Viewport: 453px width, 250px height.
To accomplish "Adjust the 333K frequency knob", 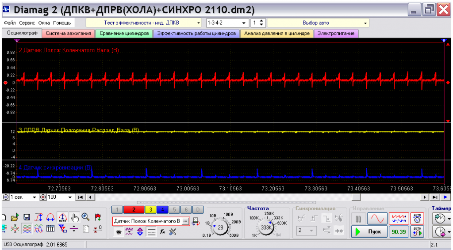I will tap(266, 227).
